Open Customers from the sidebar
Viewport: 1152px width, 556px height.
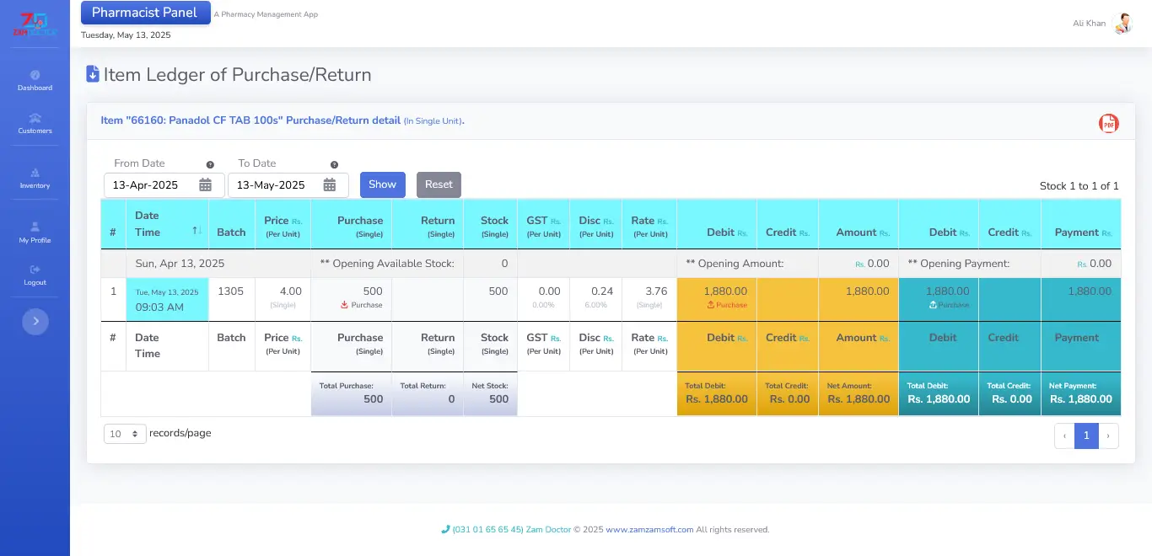coord(35,123)
